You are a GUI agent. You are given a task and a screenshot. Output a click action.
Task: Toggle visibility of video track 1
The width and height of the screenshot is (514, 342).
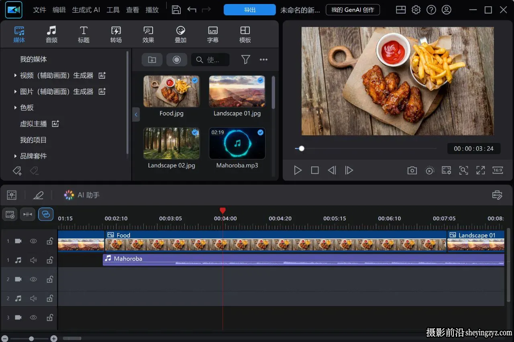coord(33,241)
